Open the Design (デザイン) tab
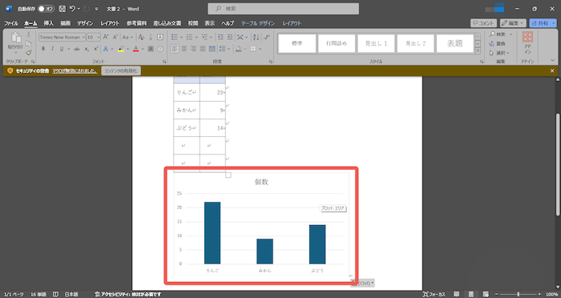Viewport: 561px width, 298px height. tap(85, 23)
